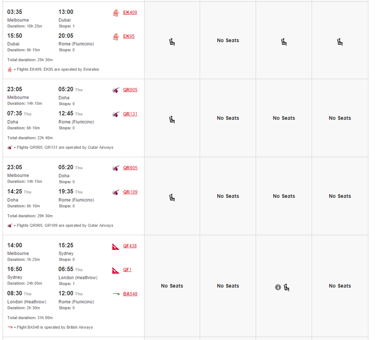This screenshot has height=340, width=379.
Task: Click info icon beside QF438 itinerary seat
Action: tap(278, 287)
